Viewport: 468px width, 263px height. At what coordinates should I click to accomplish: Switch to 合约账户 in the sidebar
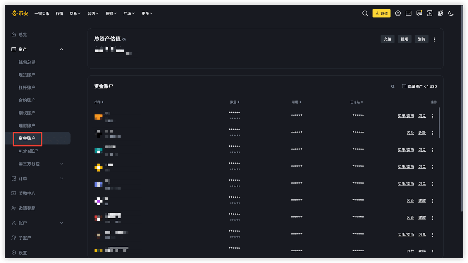[x=27, y=100]
